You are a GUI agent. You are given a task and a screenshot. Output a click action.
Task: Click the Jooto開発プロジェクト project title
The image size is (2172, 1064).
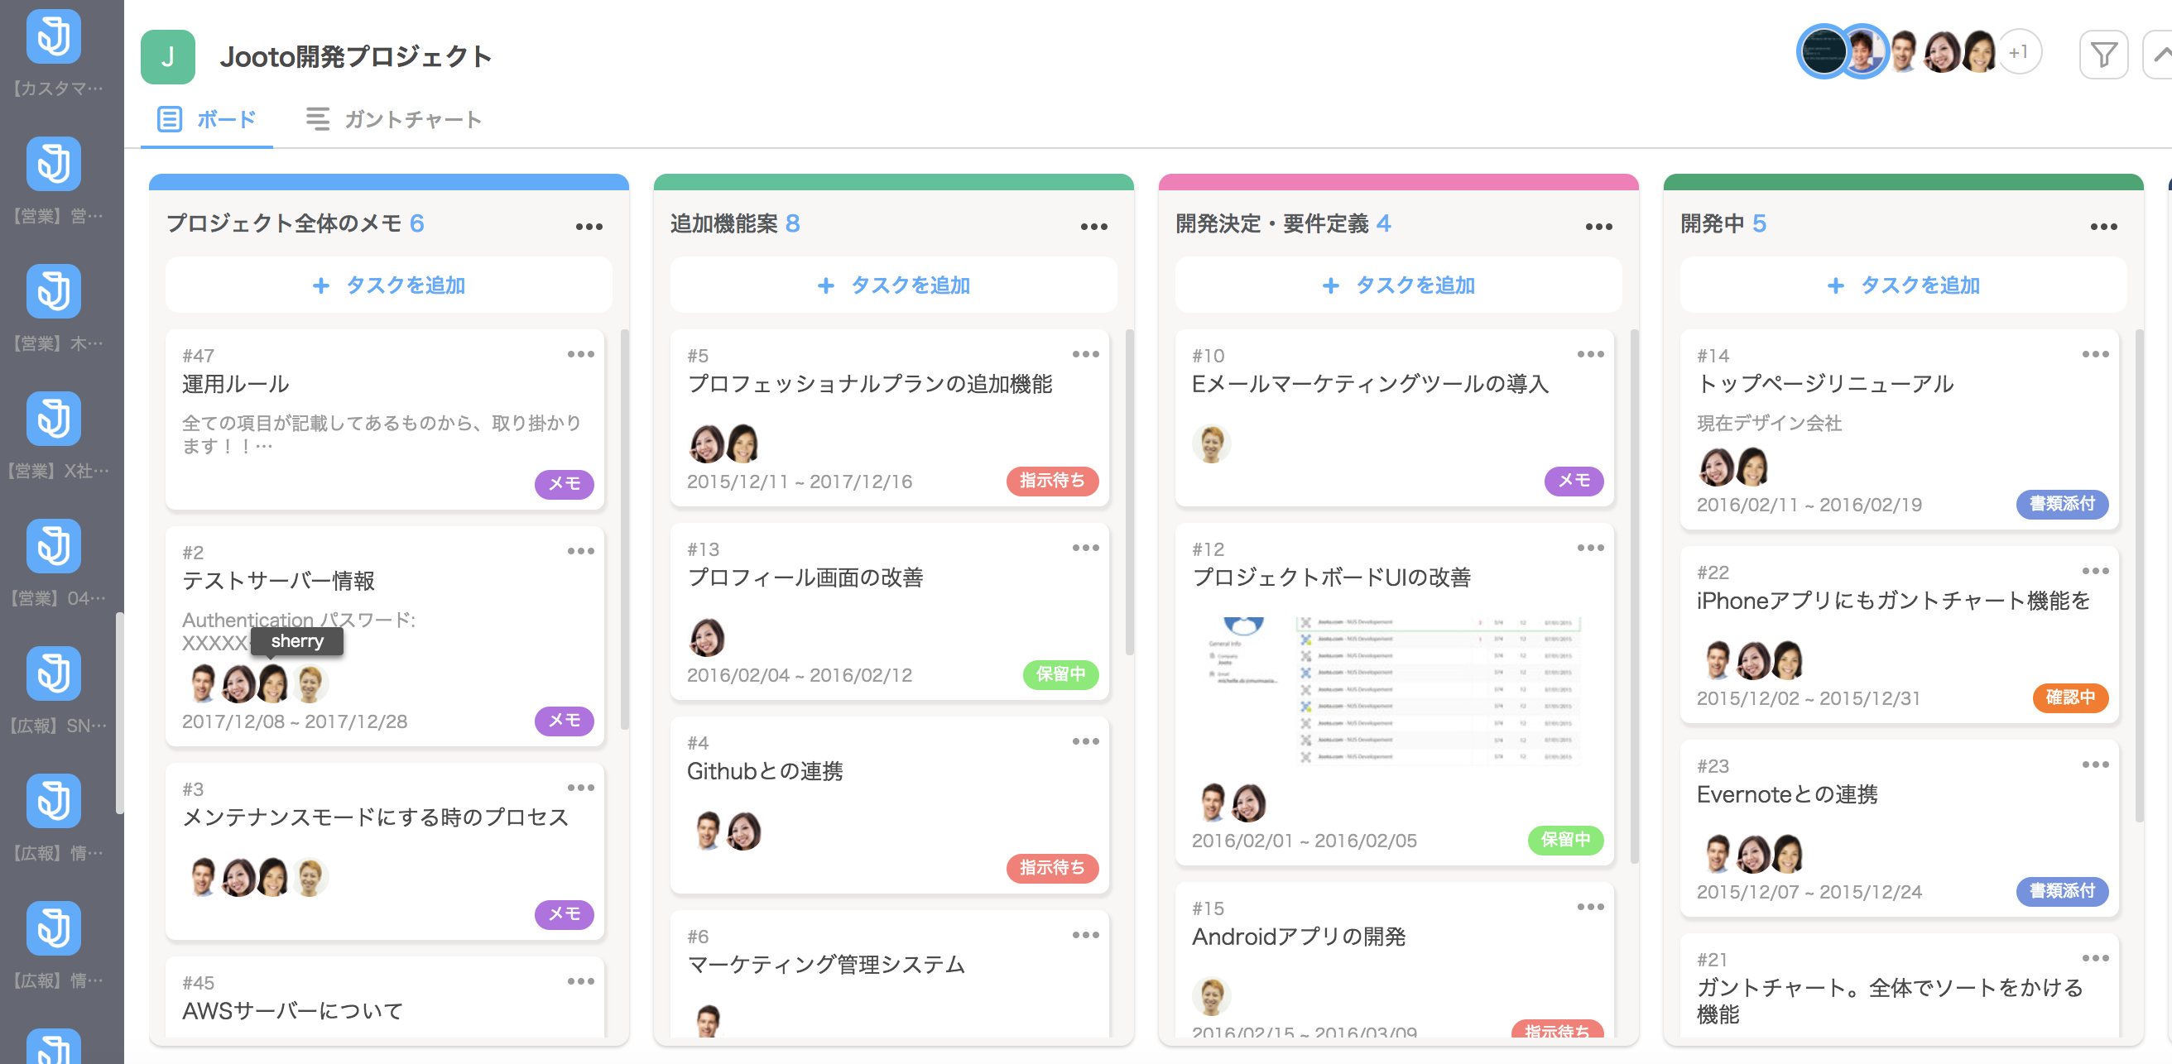pos(356,56)
